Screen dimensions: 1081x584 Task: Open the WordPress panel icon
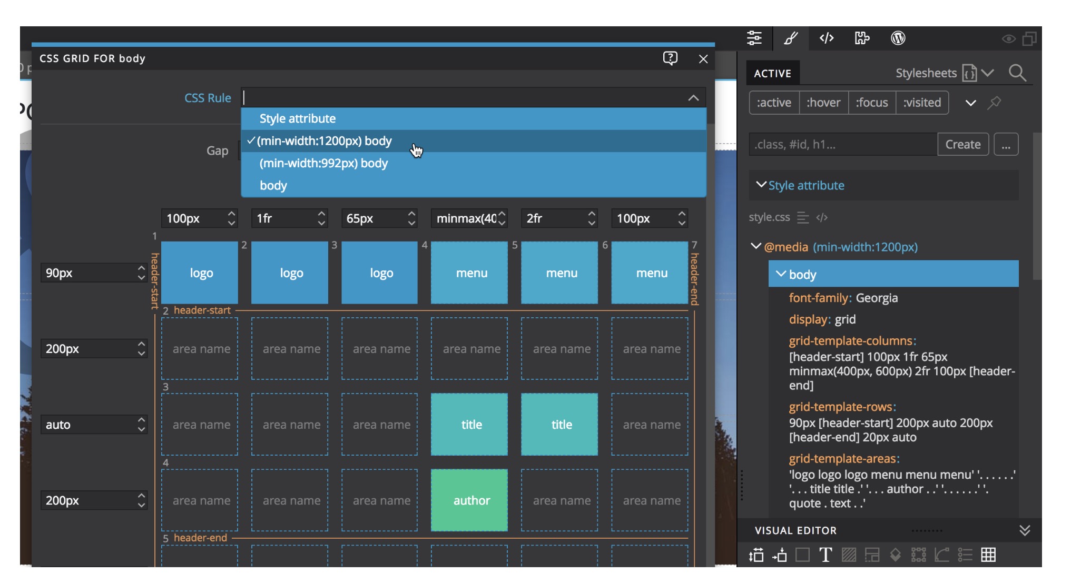(x=898, y=38)
